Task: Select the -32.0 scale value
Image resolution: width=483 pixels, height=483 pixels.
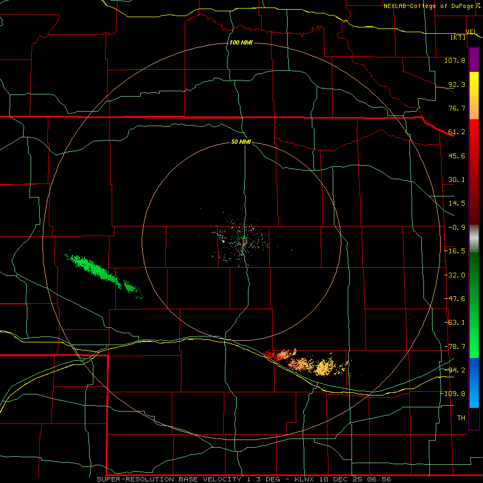Action: pos(455,275)
